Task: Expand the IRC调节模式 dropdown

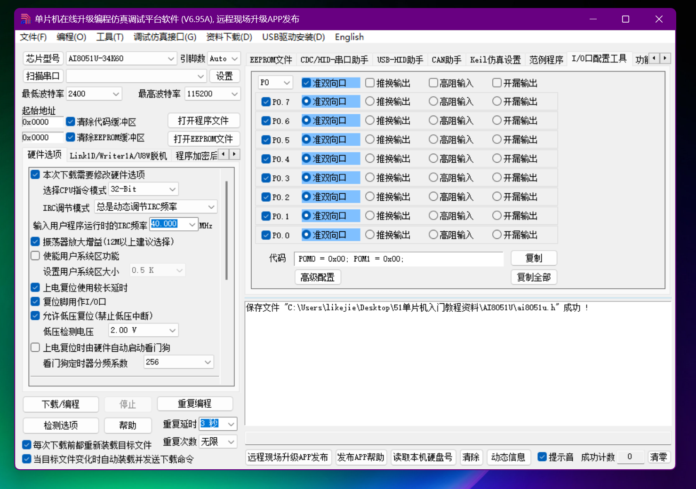Action: coord(211,206)
